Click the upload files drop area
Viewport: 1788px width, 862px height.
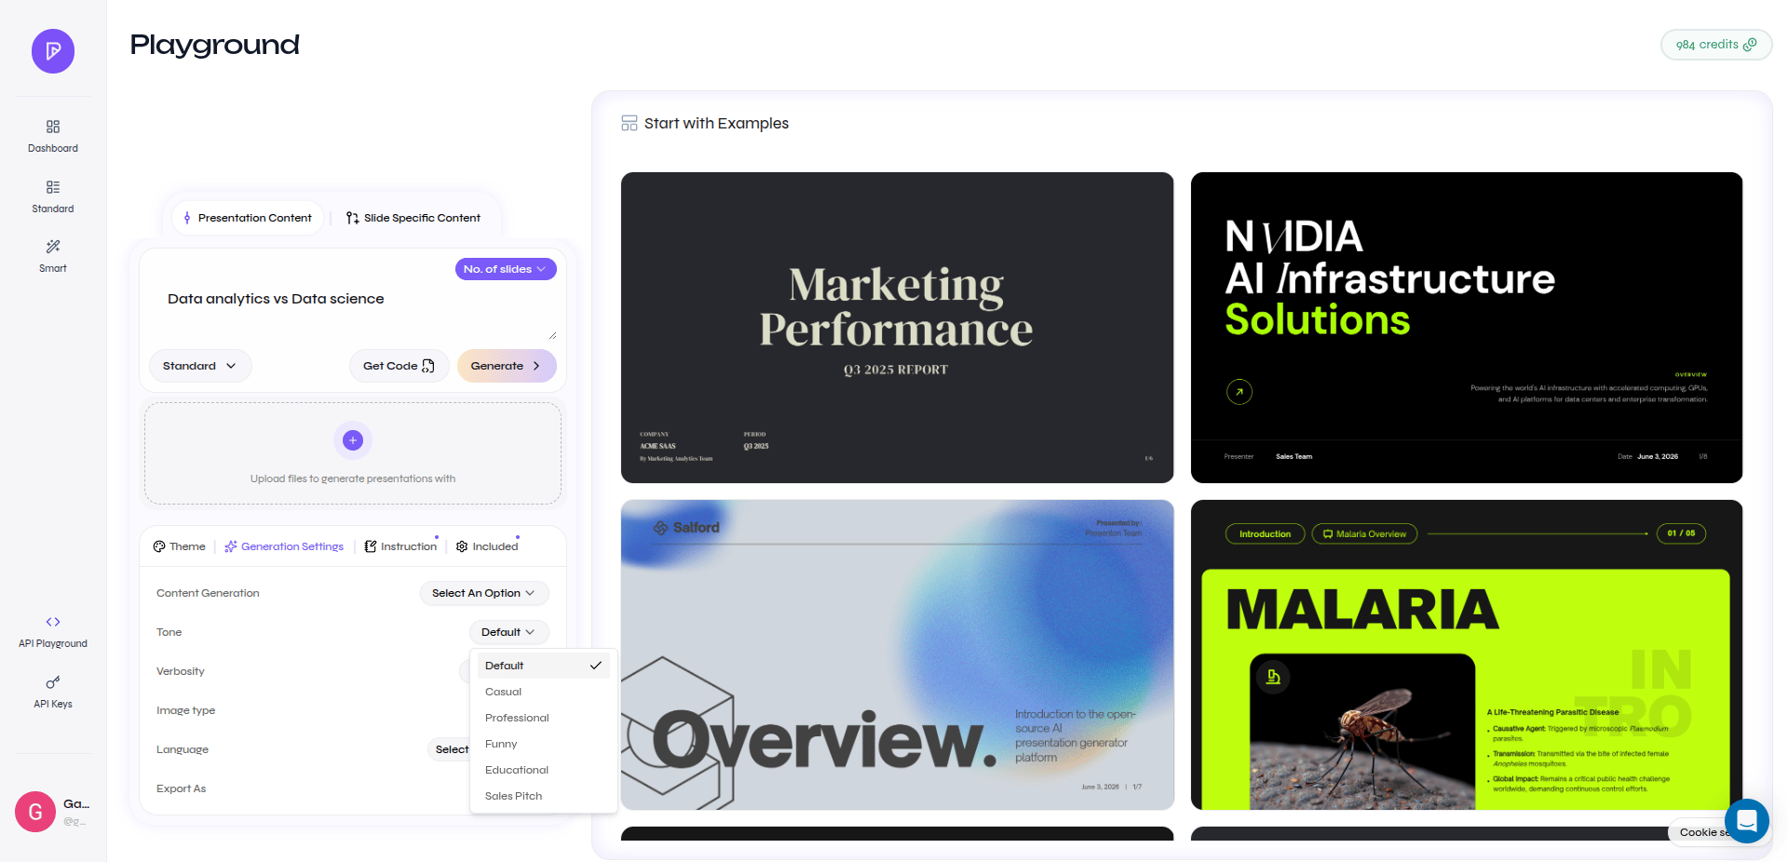pyautogui.click(x=353, y=453)
